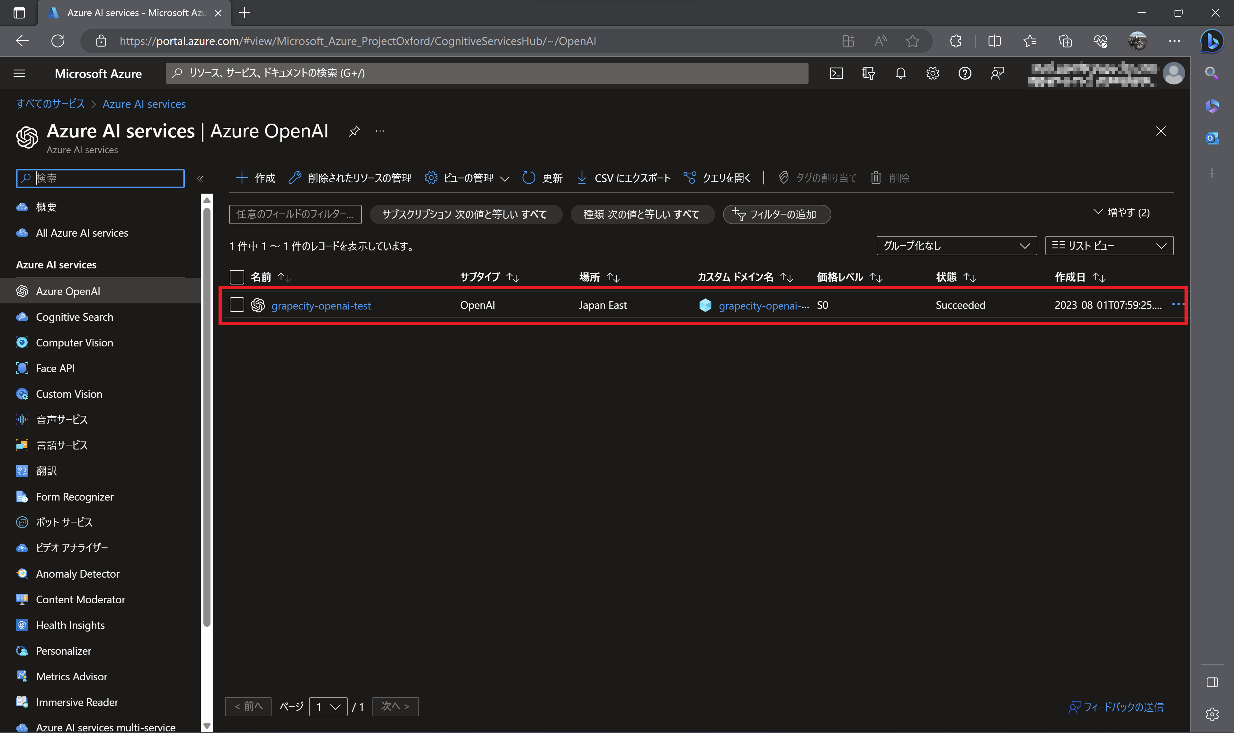Click the left menu scrollbar thumb

coord(207,417)
